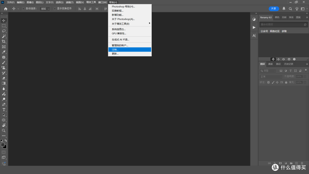The image size is (309, 174).
Task: Choose 注销... in the Help menu
Action: click(x=130, y=50)
